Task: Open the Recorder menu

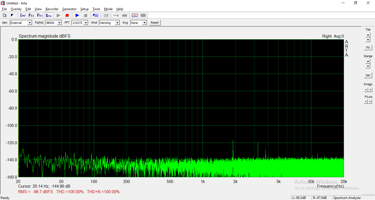Action: [52, 9]
